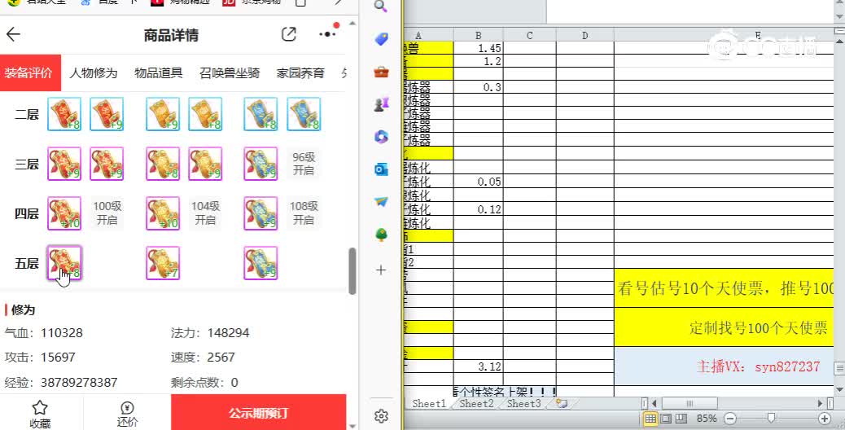Zoom in with the plus button

pyautogui.click(x=825, y=419)
